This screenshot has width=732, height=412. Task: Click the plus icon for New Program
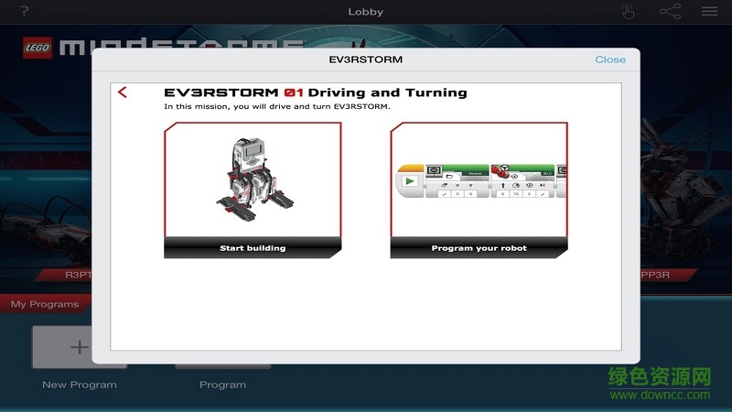click(80, 348)
